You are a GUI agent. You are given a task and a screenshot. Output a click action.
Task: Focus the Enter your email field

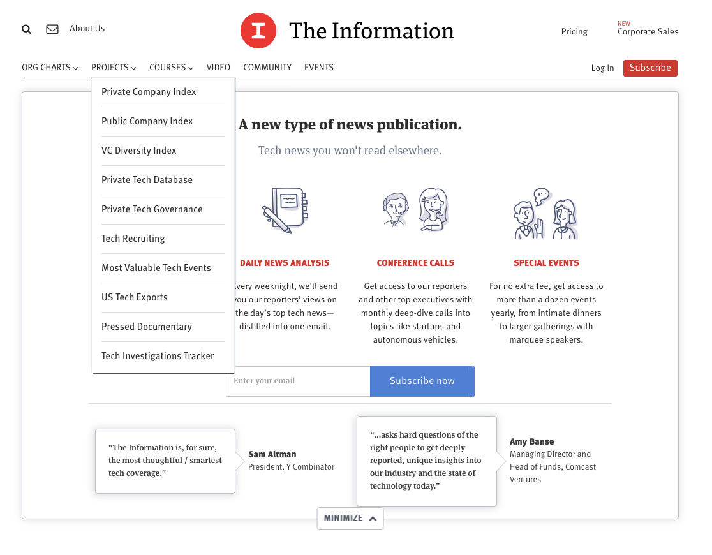point(299,381)
